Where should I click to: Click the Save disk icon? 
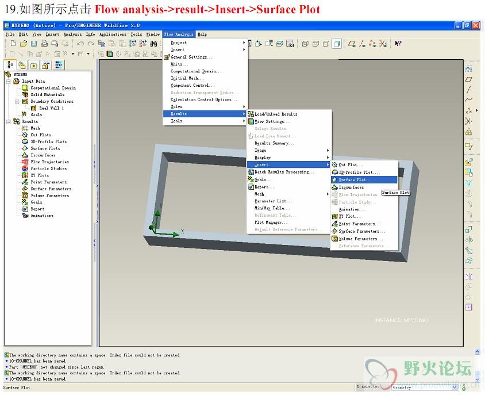click(34, 43)
